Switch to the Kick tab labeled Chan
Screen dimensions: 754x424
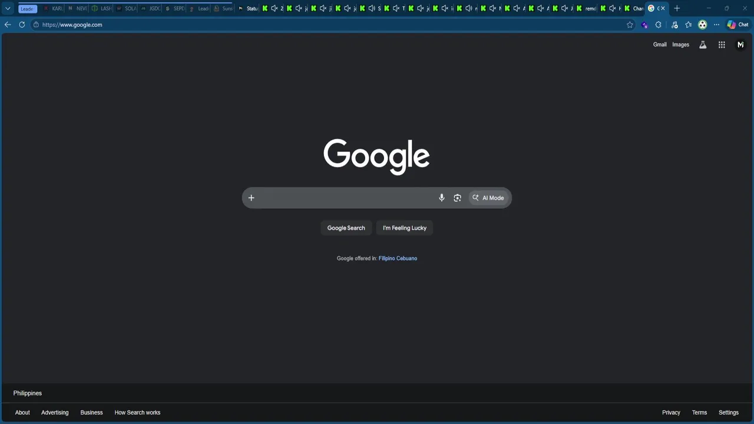(634, 8)
